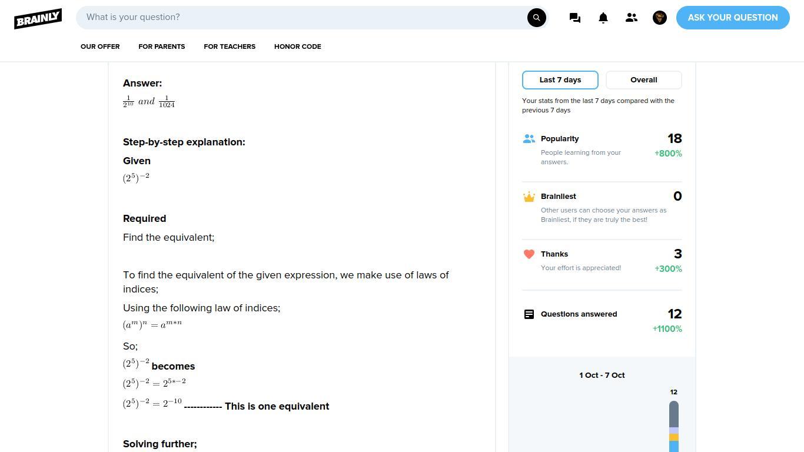Viewport: 804px width, 452px height.
Task: Open the notifications bell
Action: [603, 18]
